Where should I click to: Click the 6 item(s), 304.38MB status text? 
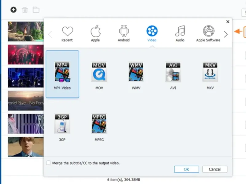pos(124,180)
